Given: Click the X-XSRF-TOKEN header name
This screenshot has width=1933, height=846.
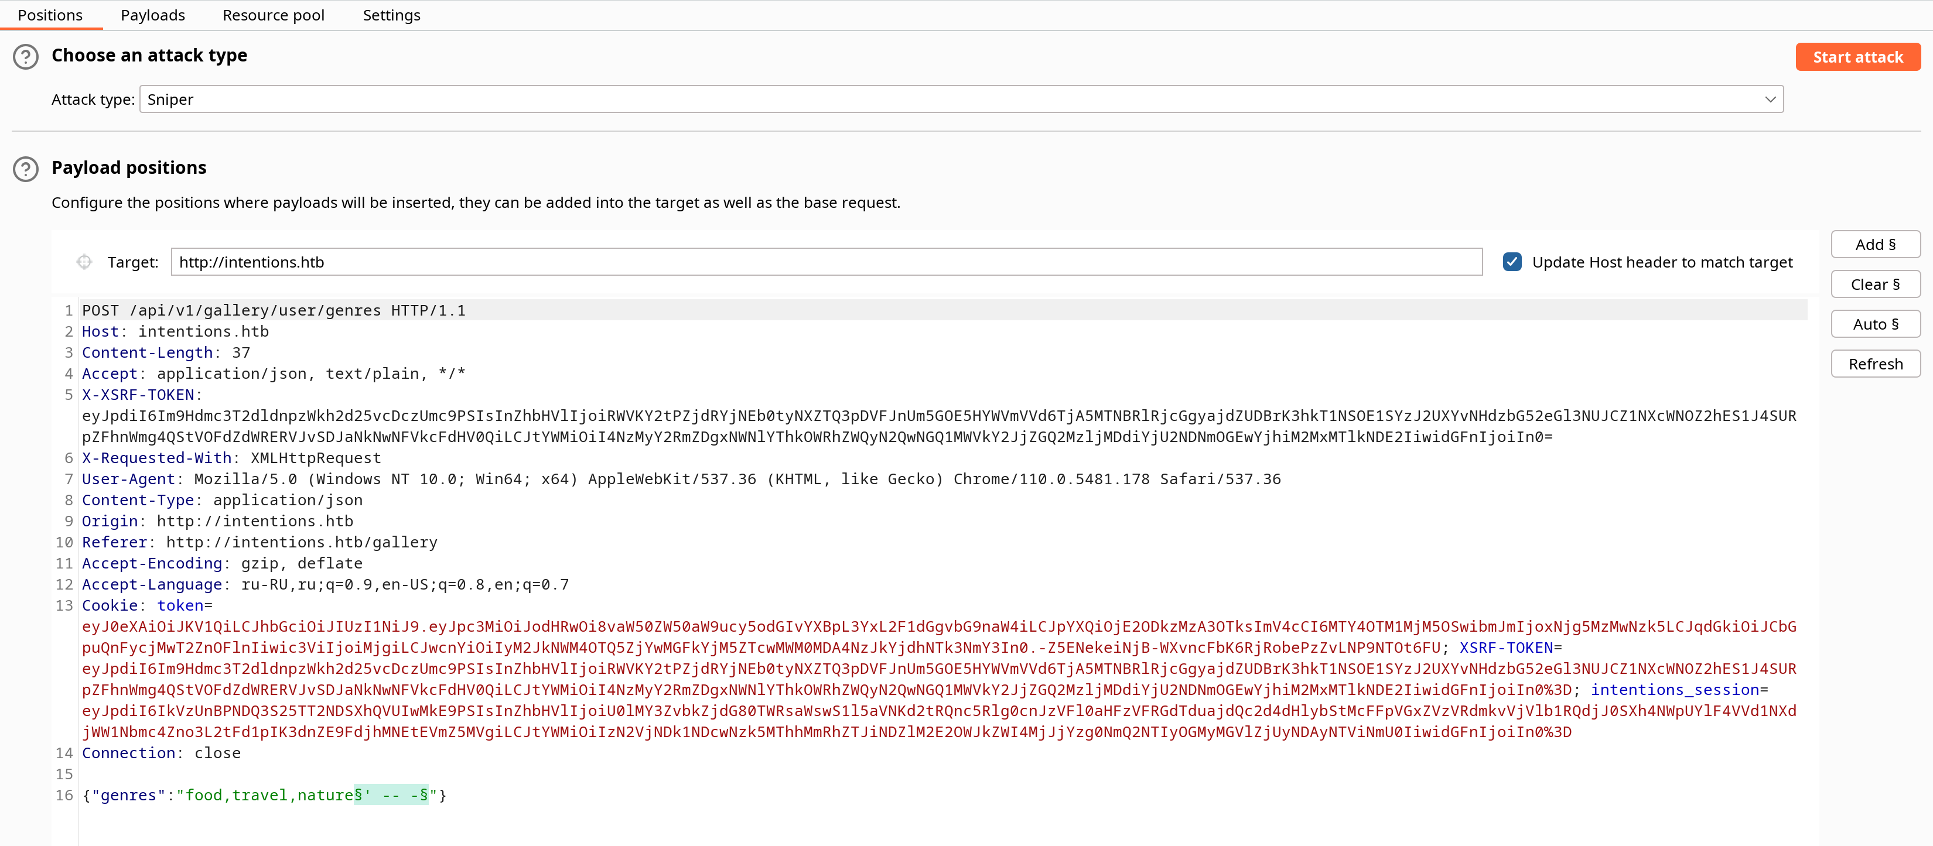Looking at the screenshot, I should tap(138, 395).
